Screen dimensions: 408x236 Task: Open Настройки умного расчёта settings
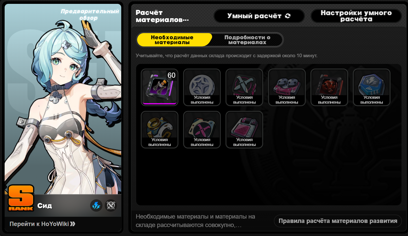(x=356, y=16)
